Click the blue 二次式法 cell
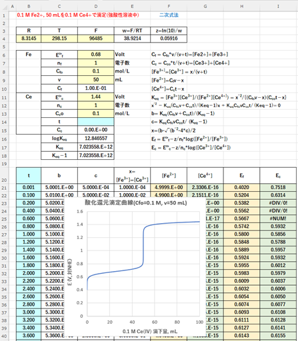This screenshot has width=298, height=341. click(x=169, y=15)
